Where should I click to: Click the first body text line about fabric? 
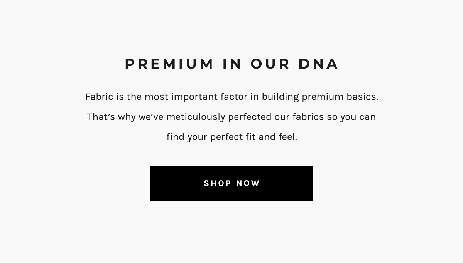coord(231,97)
